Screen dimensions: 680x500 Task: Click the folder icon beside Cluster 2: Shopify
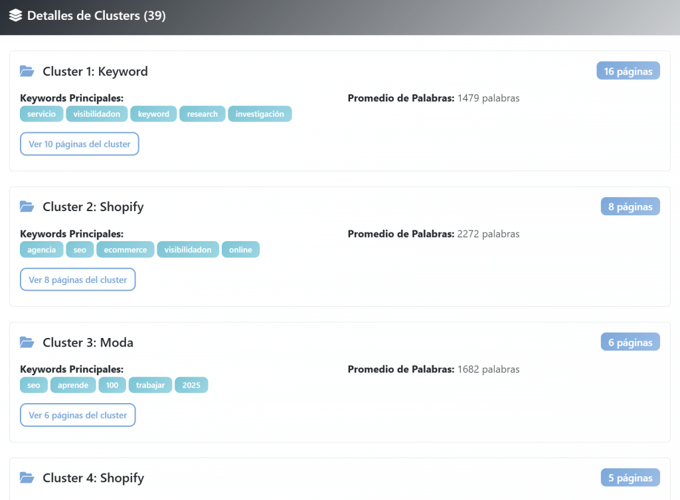pyautogui.click(x=27, y=207)
